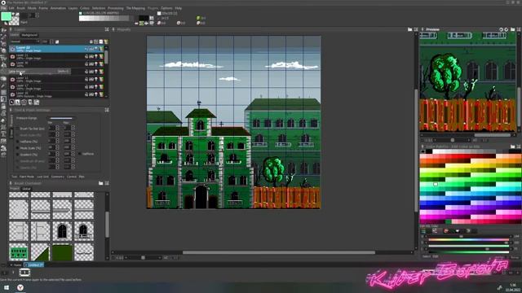Screen dimensions: 522x293
Task: Open the layer blend mode dropdown
Action: tap(24, 42)
